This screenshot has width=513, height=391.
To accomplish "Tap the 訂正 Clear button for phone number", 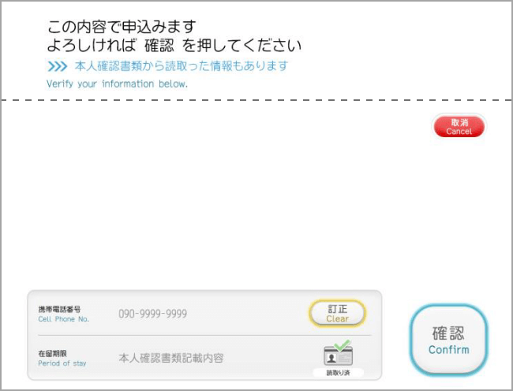I will pyautogui.click(x=337, y=314).
